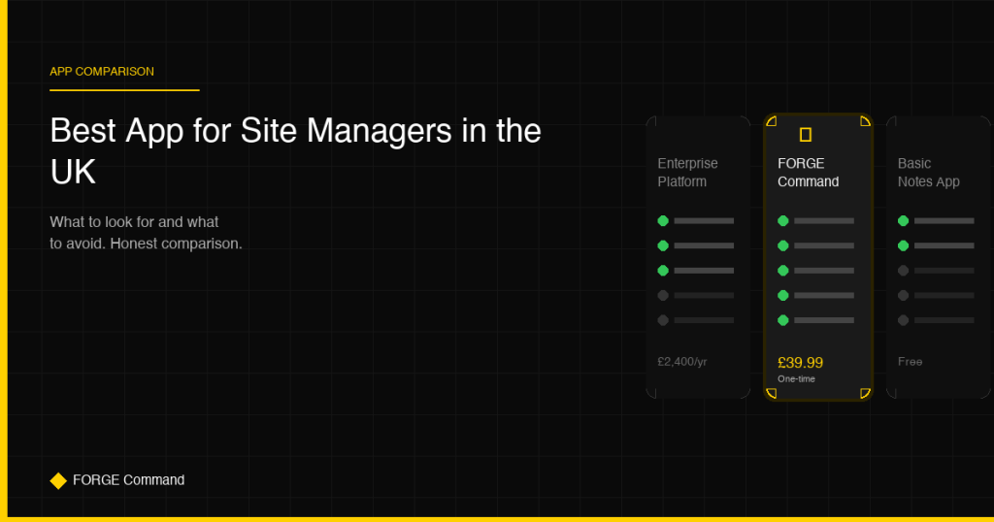This screenshot has height=522, width=994.
Task: Click the yellow diamond FORGE logo icon
Action: click(58, 480)
